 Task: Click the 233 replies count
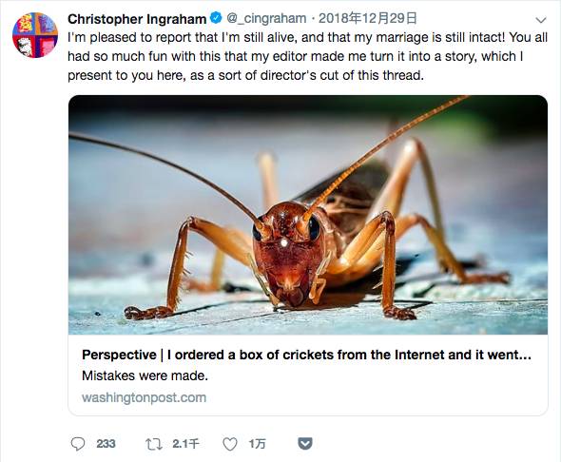[x=106, y=444]
